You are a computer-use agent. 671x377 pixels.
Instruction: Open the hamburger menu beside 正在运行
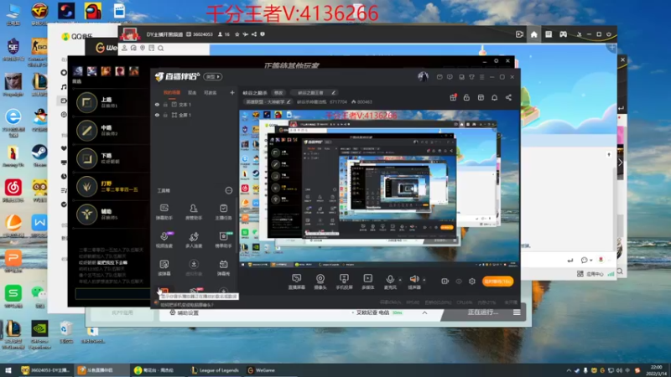click(x=517, y=312)
